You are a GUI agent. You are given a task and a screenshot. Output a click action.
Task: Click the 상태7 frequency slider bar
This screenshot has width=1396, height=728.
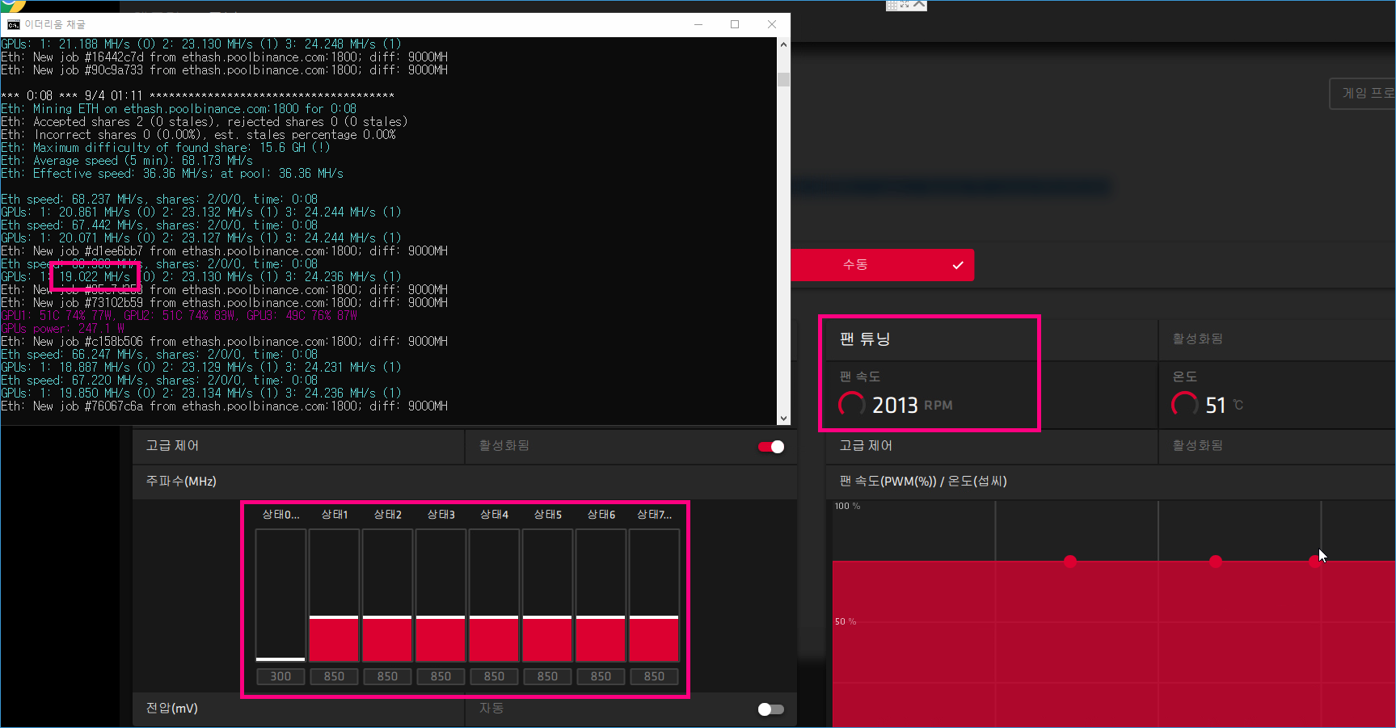coord(654,595)
